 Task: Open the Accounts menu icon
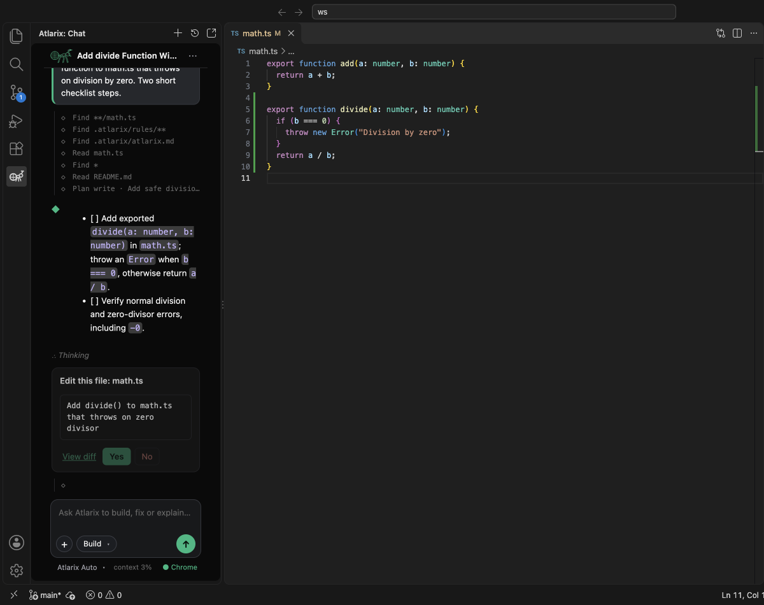17,543
